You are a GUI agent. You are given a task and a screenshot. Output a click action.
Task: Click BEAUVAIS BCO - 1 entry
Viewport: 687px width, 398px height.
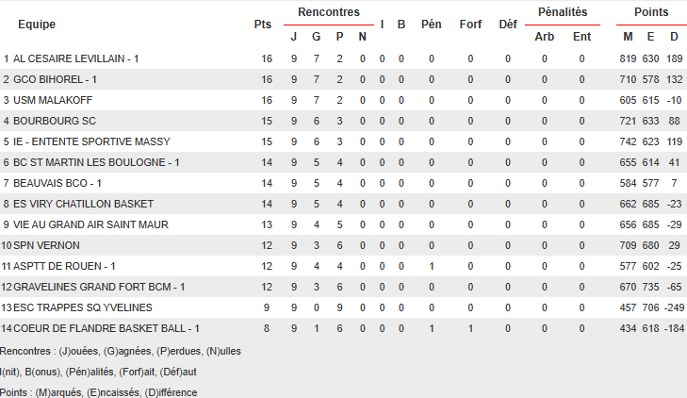(x=57, y=183)
